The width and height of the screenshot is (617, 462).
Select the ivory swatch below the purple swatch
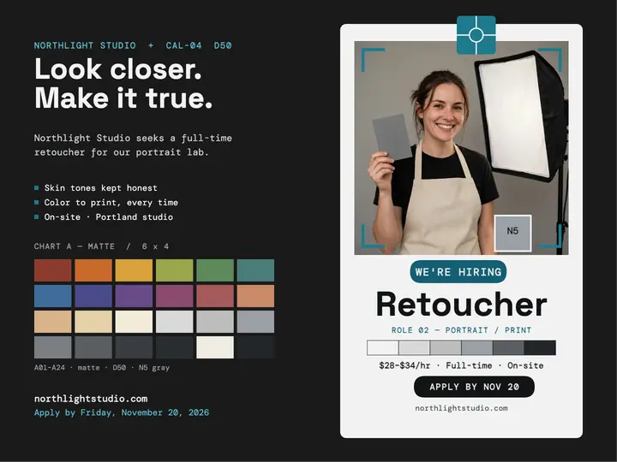[x=134, y=322]
